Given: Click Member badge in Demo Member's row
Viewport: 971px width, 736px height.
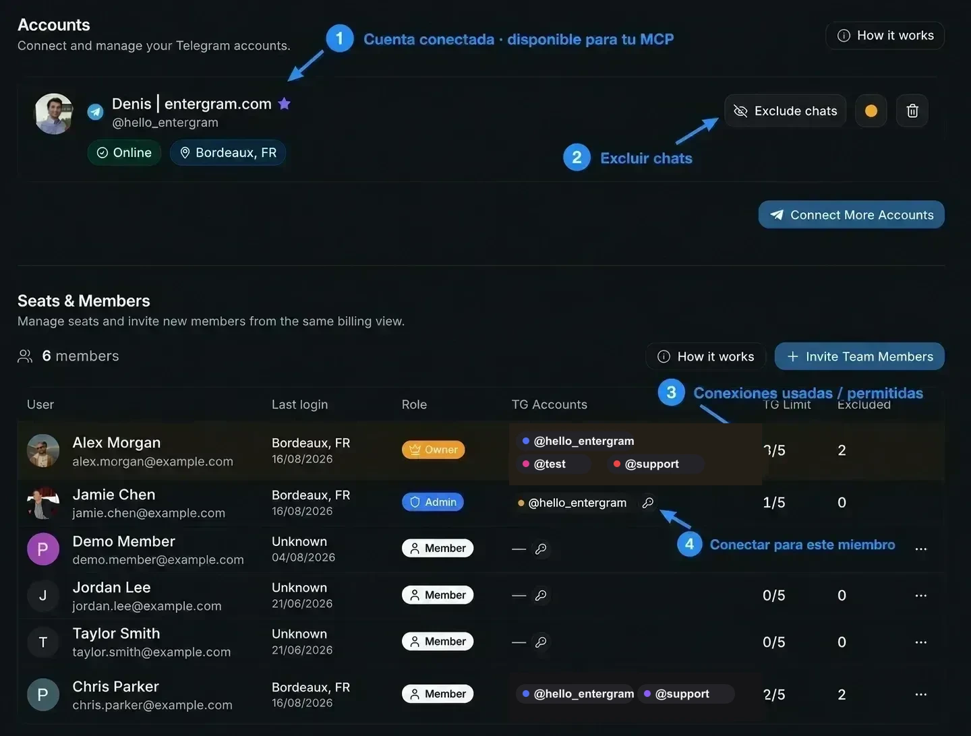Looking at the screenshot, I should tap(438, 549).
